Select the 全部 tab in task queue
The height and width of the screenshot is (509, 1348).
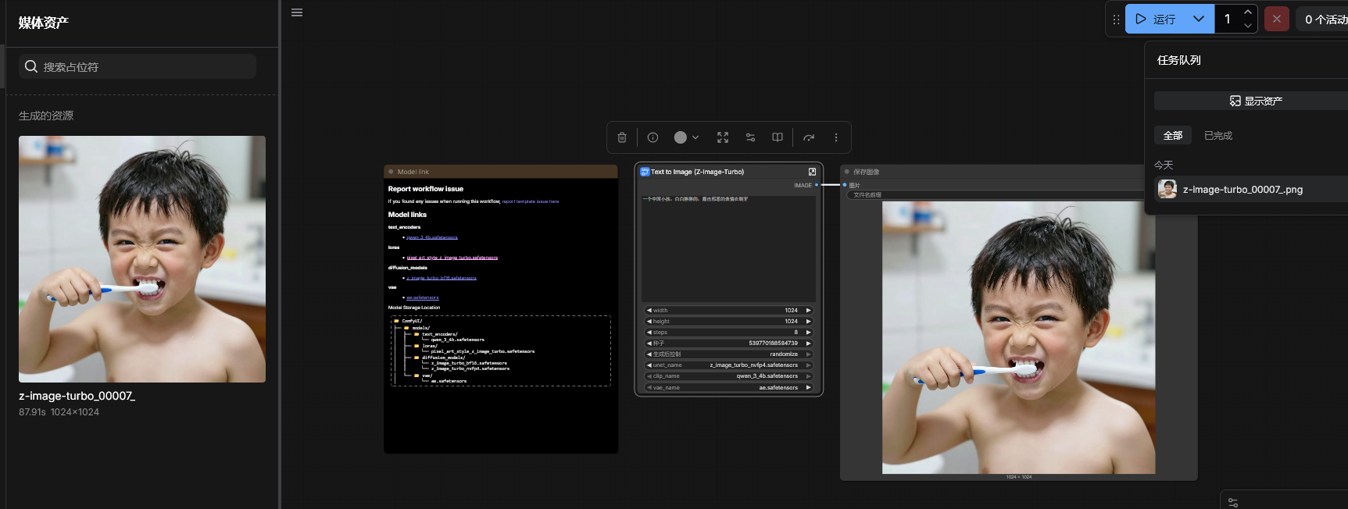pyautogui.click(x=1172, y=136)
